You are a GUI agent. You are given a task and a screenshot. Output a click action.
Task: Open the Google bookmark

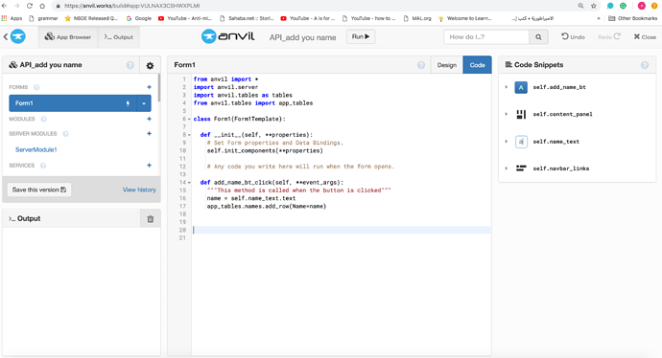pyautogui.click(x=139, y=18)
